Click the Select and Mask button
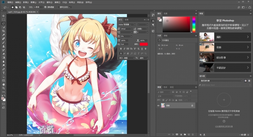This screenshot has height=137, width=253. [x=65, y=7]
